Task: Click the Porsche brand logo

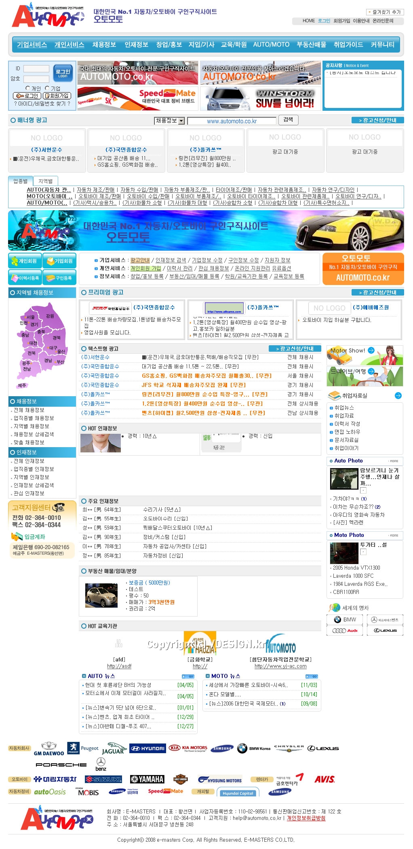Action: [x=61, y=765]
